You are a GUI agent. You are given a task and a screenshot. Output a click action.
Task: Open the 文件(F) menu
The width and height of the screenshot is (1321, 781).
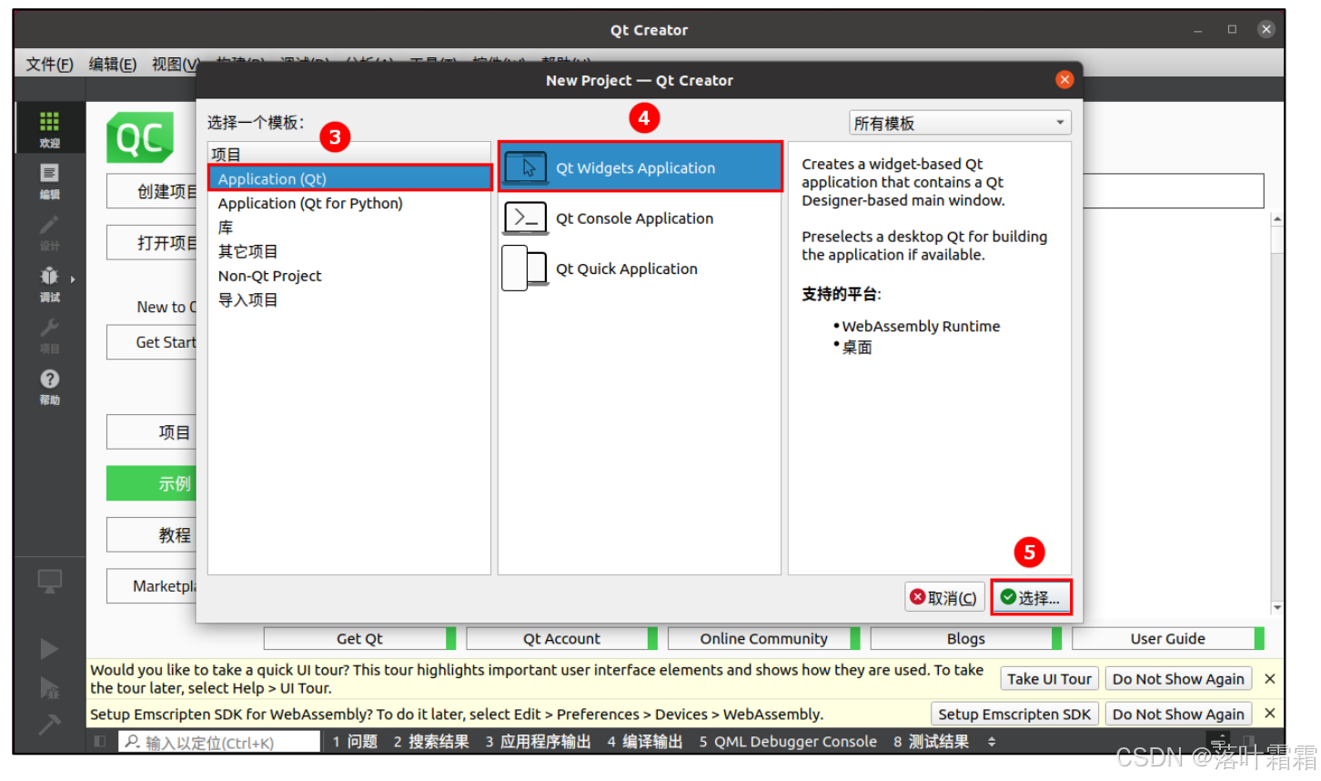pyautogui.click(x=49, y=64)
